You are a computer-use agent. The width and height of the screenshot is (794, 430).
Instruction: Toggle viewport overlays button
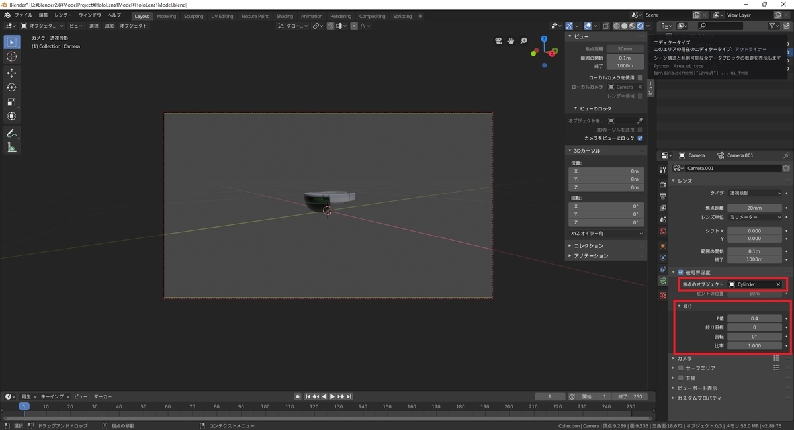coord(586,26)
